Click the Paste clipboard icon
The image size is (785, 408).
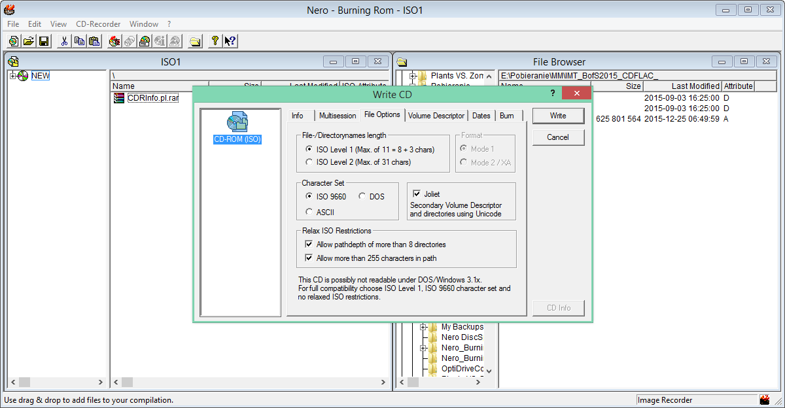click(94, 41)
